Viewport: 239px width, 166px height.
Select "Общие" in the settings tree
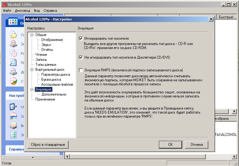coord(41,35)
